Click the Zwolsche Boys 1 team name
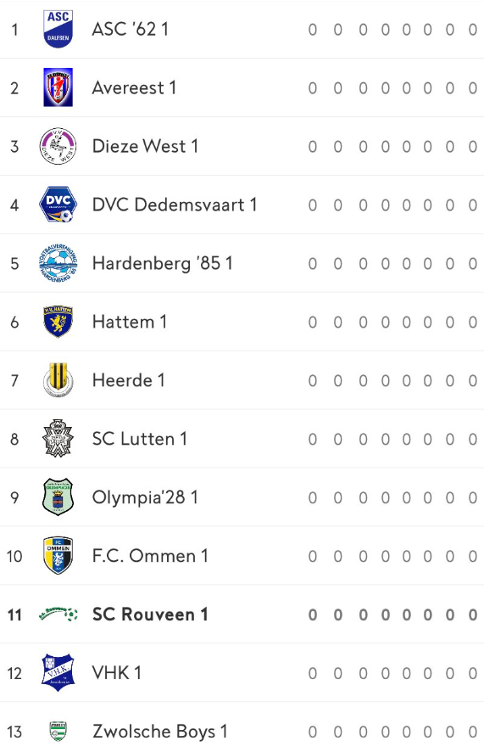 (159, 732)
